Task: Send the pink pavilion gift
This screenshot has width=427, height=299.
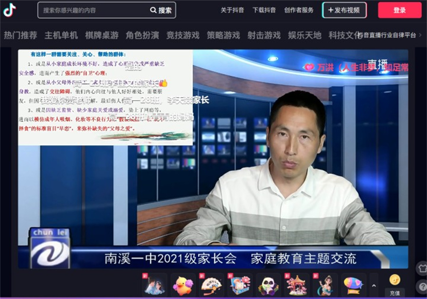Action: [x=296, y=285]
